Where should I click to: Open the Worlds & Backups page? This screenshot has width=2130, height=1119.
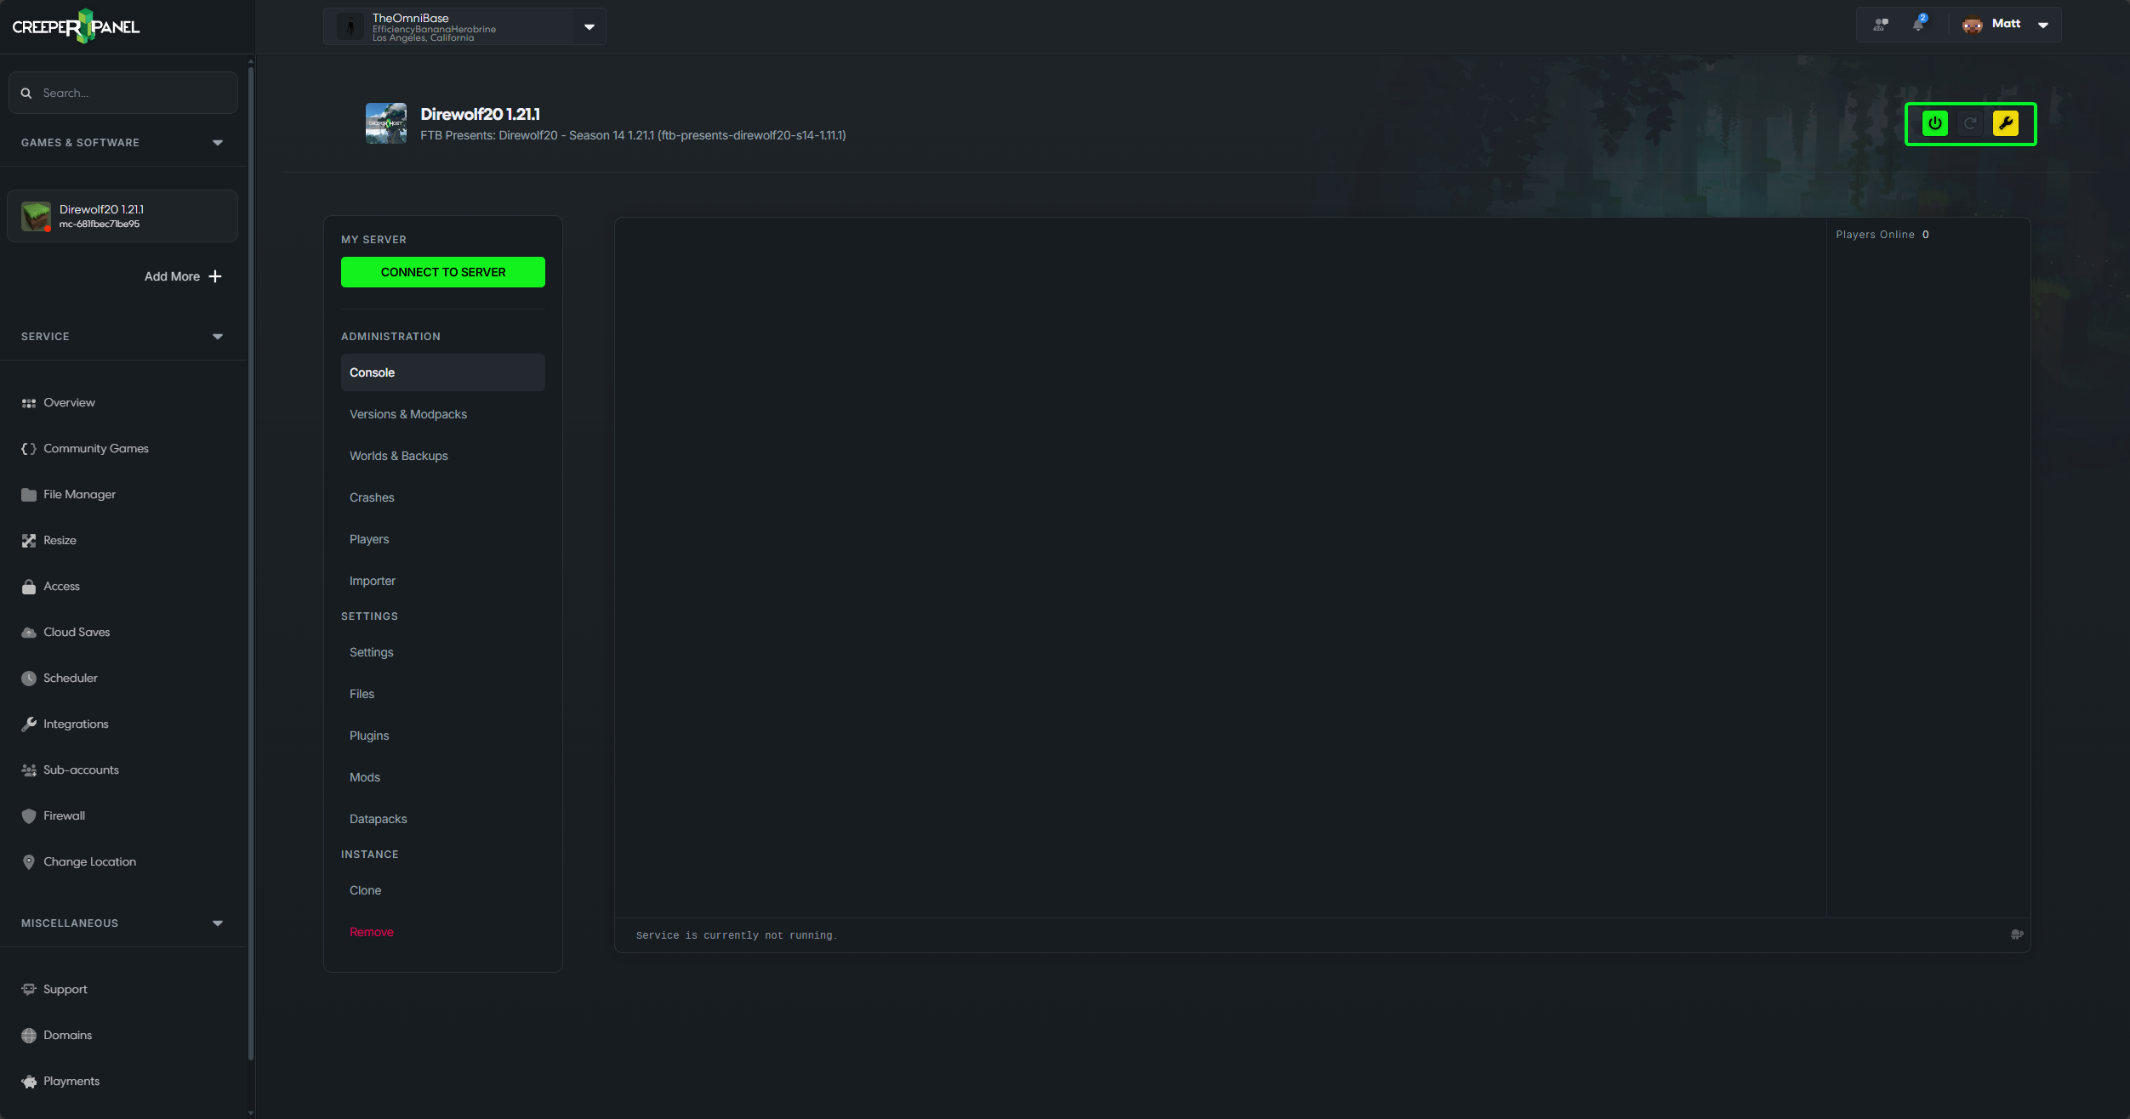pyautogui.click(x=398, y=456)
